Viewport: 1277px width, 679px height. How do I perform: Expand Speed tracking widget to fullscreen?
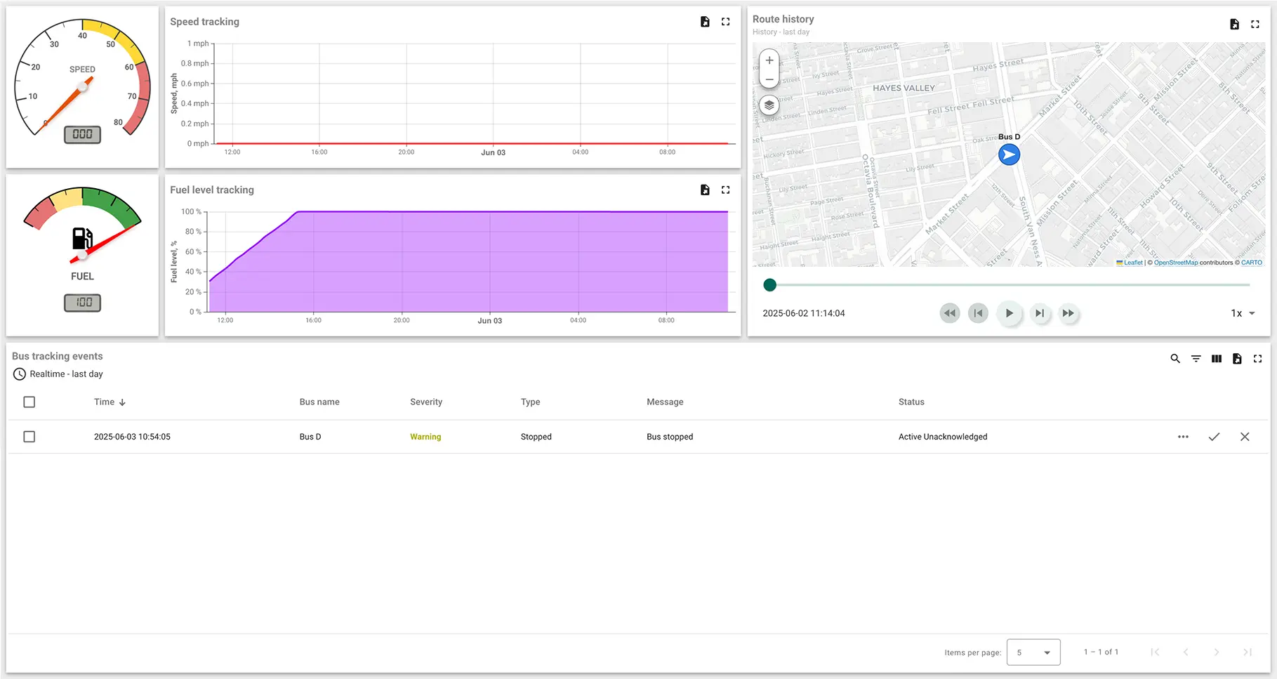[725, 22]
